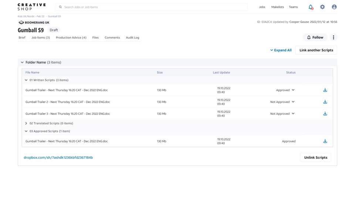The image size is (355, 199).
Task: Select the Gumball Trailer file in Written Scripts
Action: pos(67,90)
